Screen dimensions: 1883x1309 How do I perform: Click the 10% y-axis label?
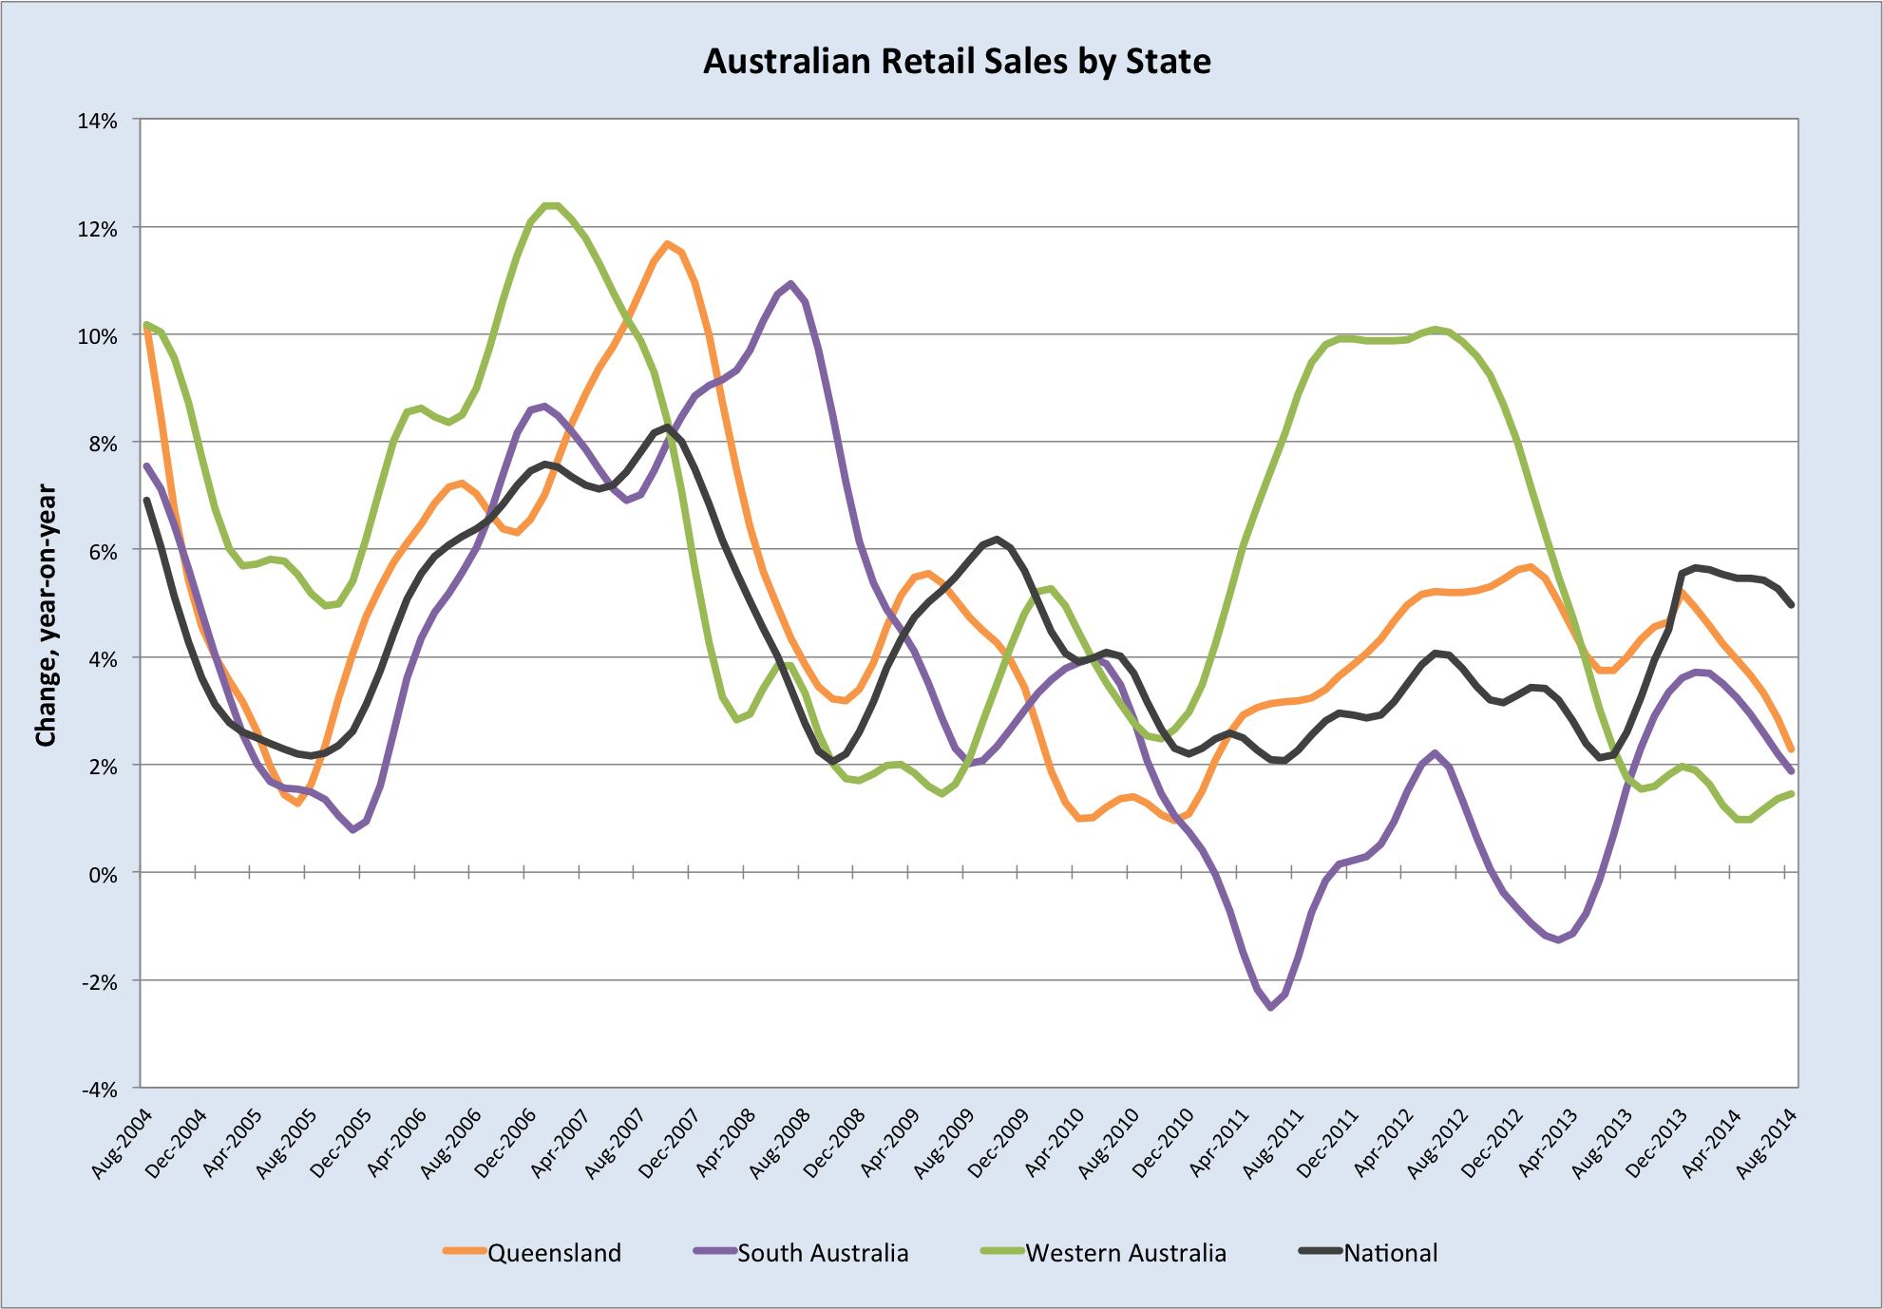tap(98, 337)
